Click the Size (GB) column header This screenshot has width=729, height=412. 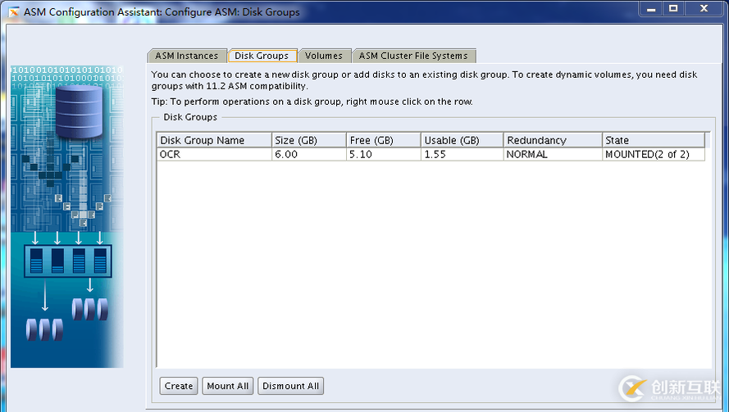(x=309, y=140)
